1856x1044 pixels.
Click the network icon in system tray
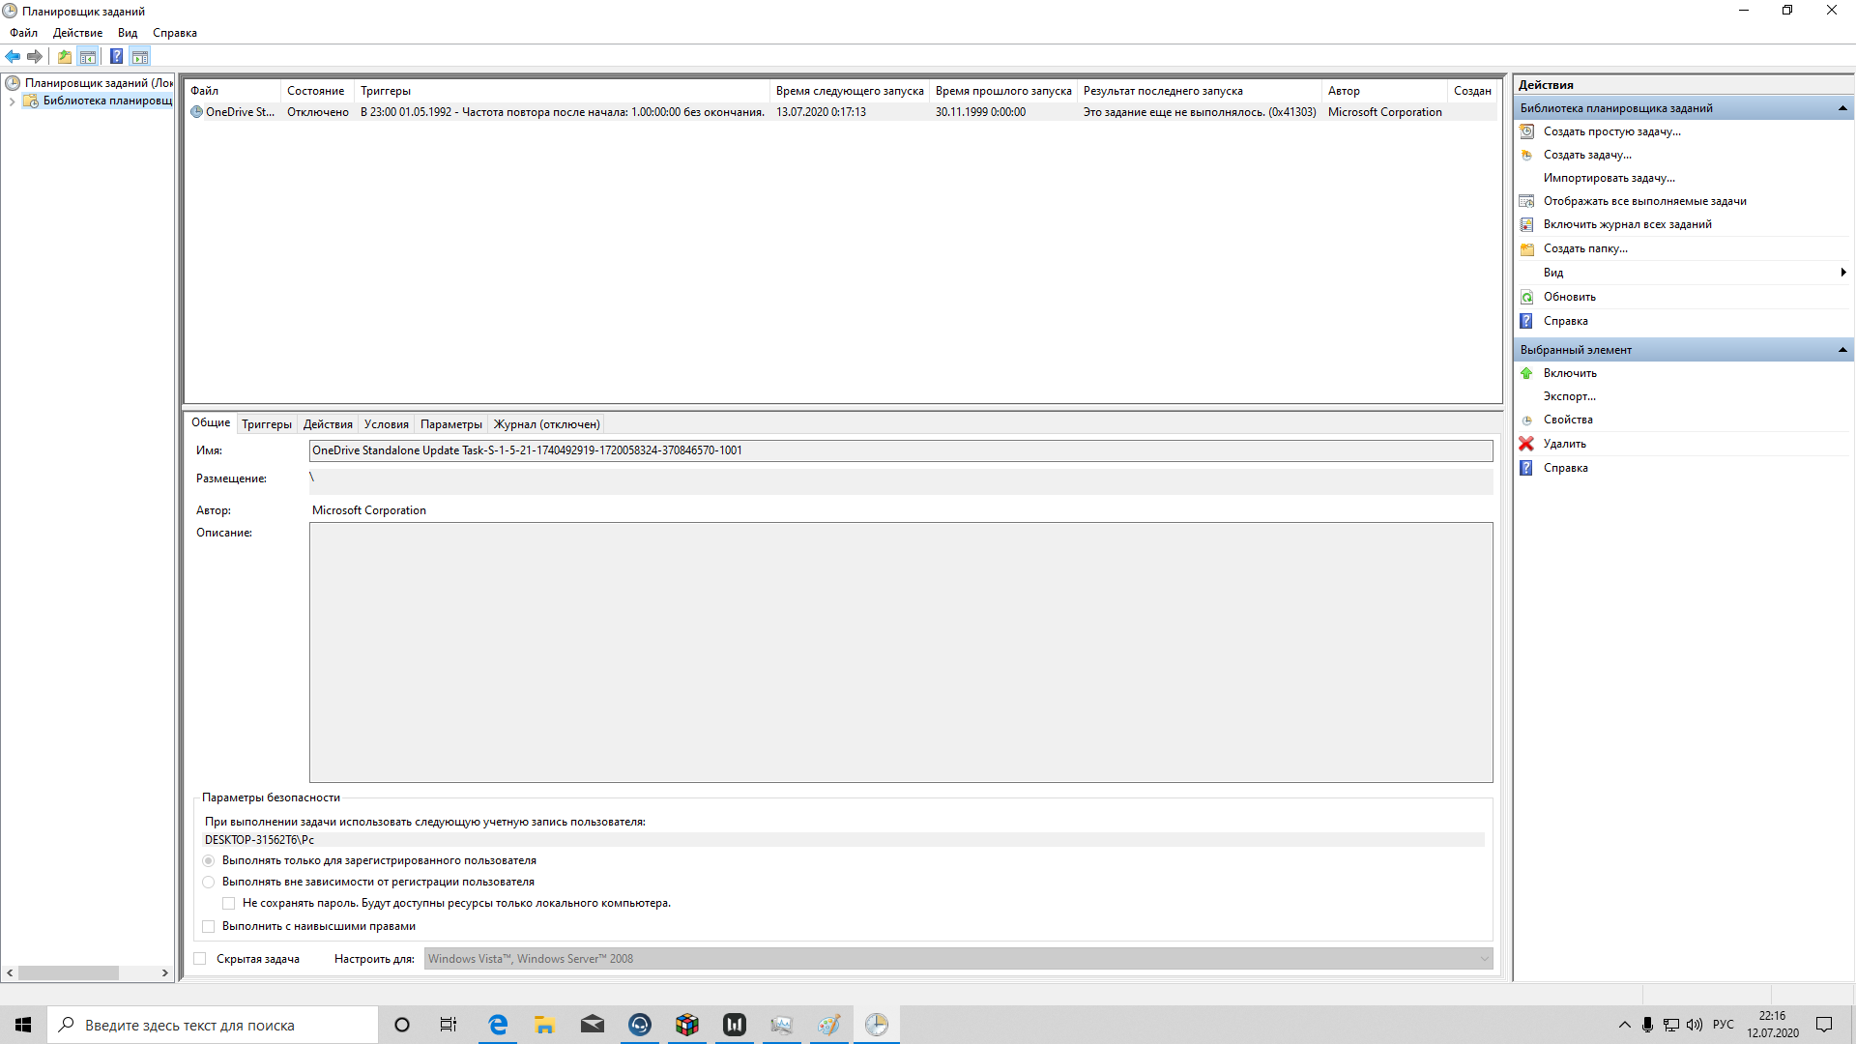(1671, 1025)
